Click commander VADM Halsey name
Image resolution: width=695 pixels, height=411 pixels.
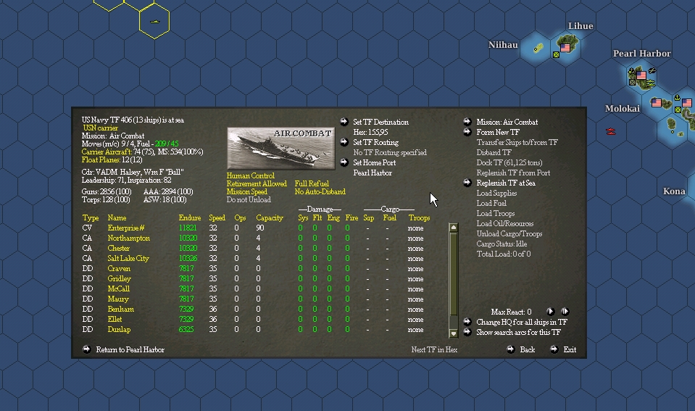[138, 172]
